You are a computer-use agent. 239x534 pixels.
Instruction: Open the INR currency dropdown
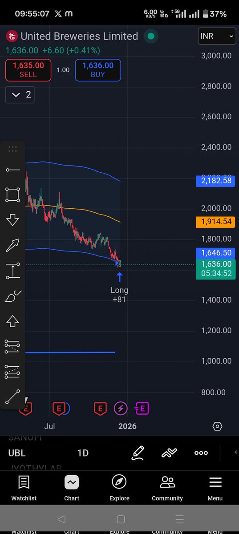217,36
